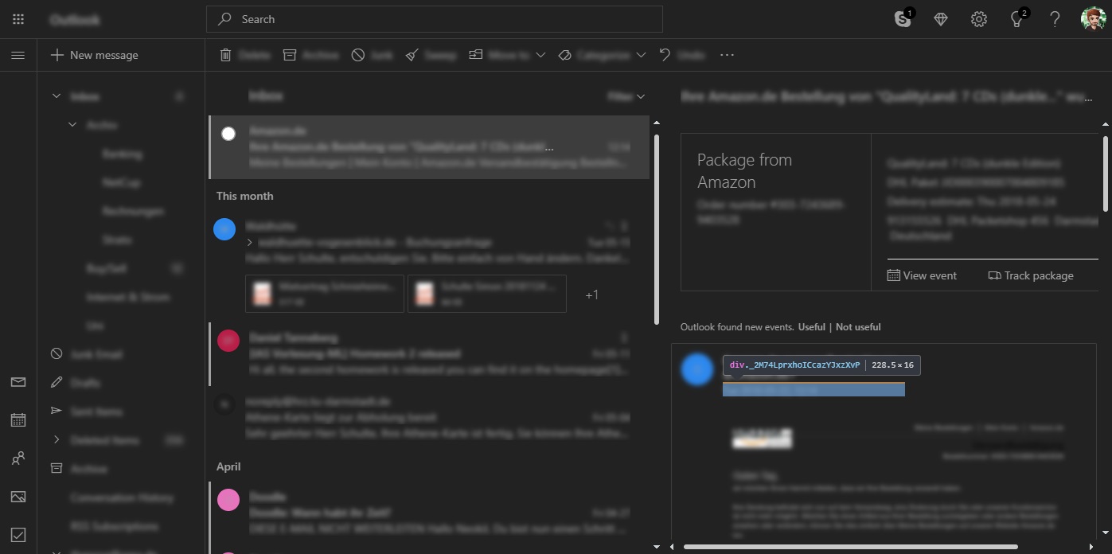
Task: Click the Delete icon in the toolbar
Action: [225, 54]
